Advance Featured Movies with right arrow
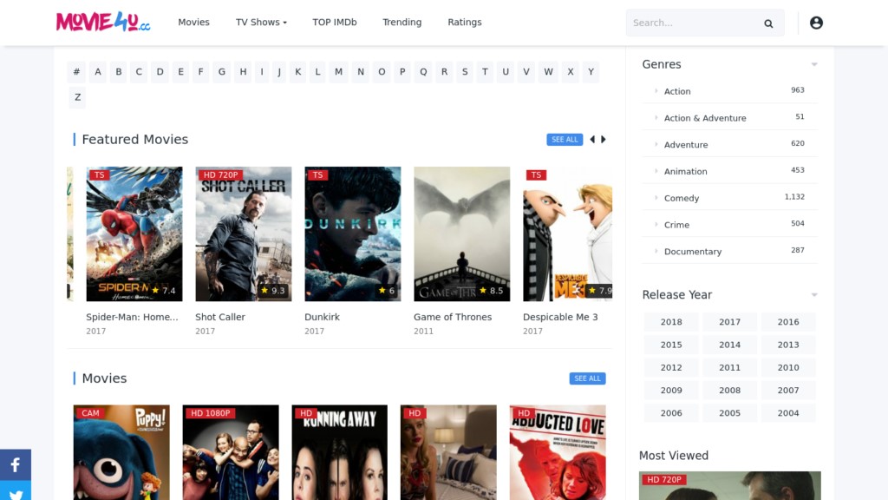The width and height of the screenshot is (888, 500). (x=604, y=139)
